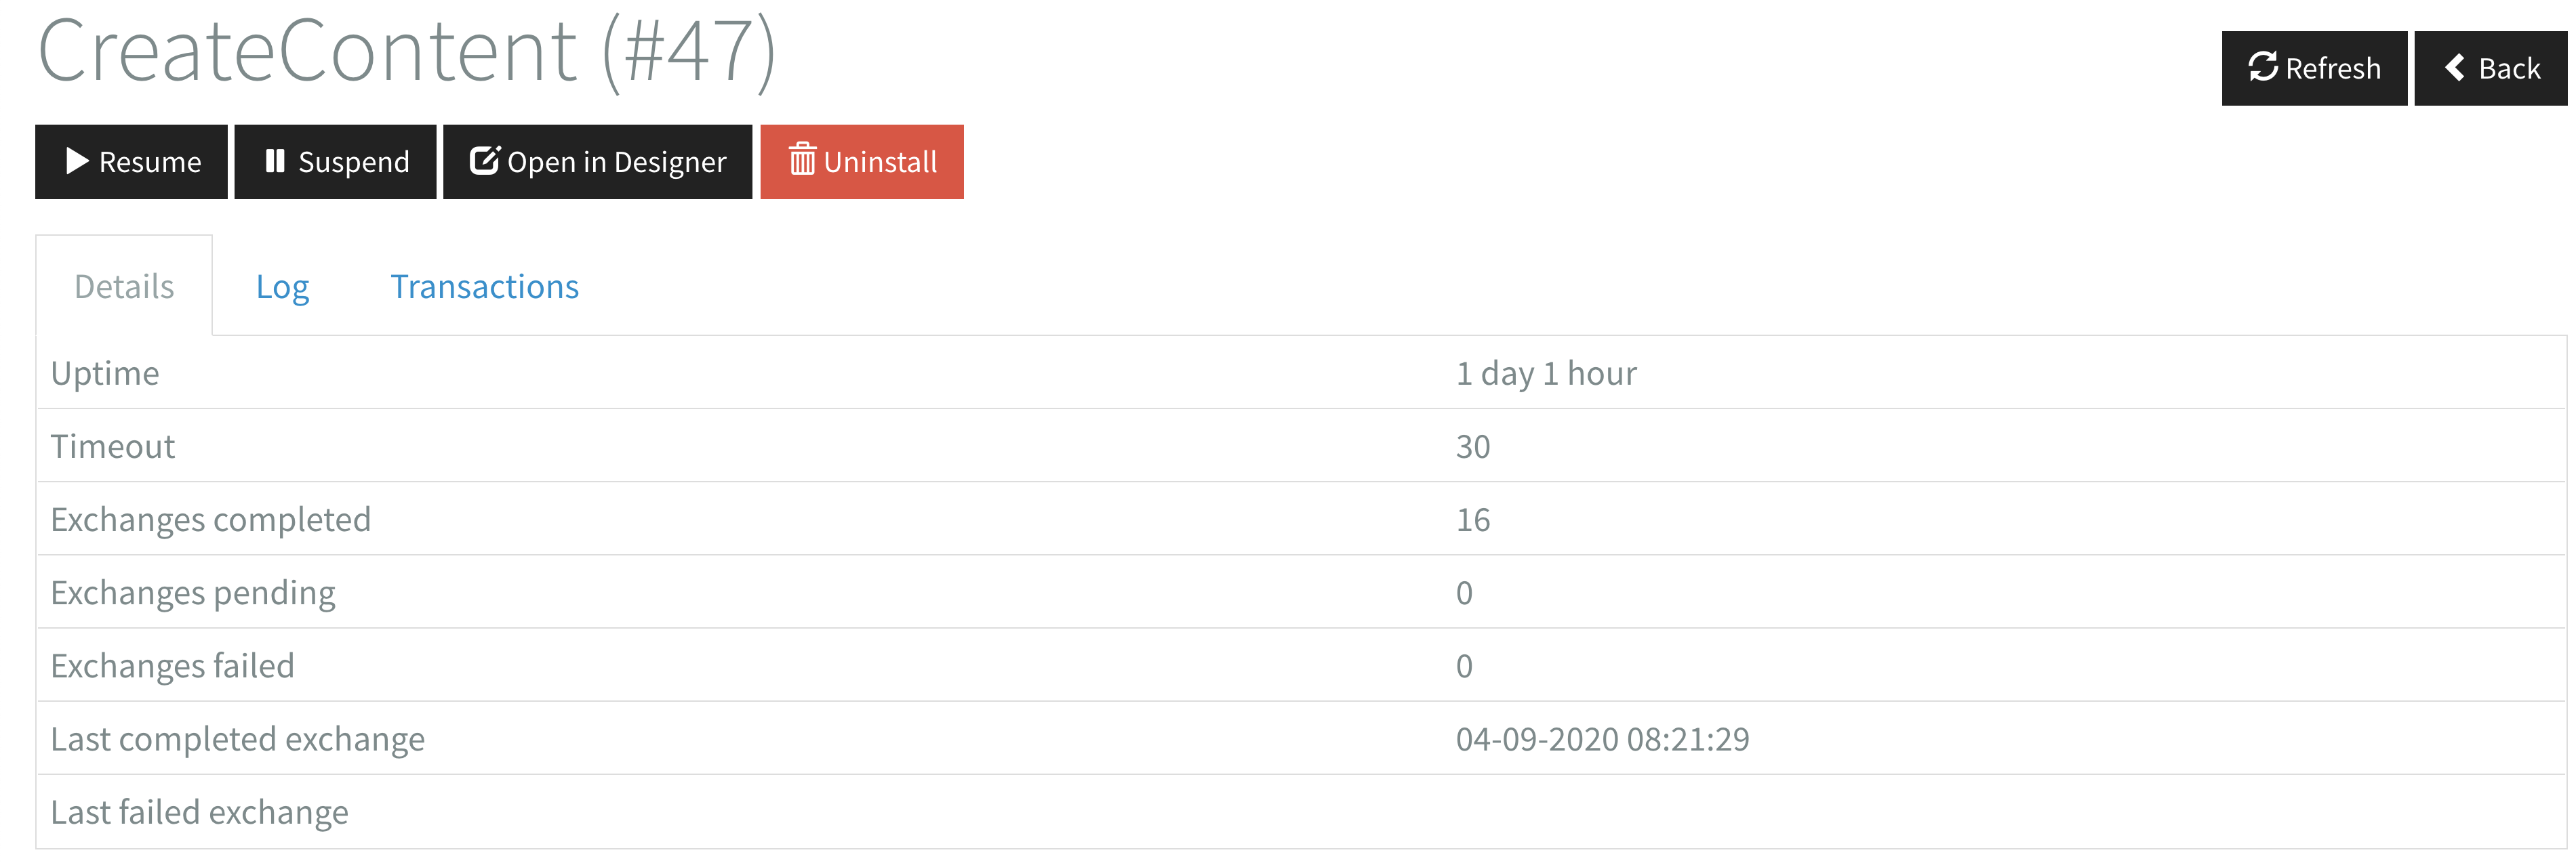
Task: Click the circular arrows Refresh icon
Action: [x=2263, y=67]
